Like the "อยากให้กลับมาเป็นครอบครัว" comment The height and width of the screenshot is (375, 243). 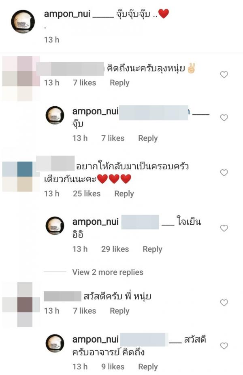point(224,173)
